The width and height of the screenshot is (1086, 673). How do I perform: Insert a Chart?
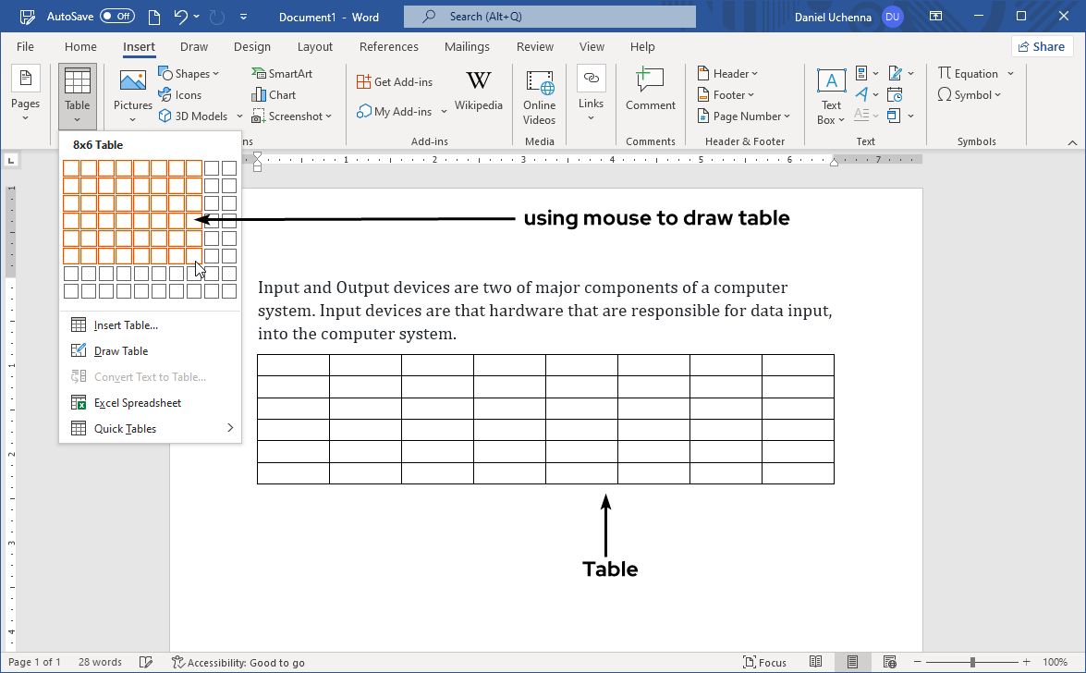(274, 94)
